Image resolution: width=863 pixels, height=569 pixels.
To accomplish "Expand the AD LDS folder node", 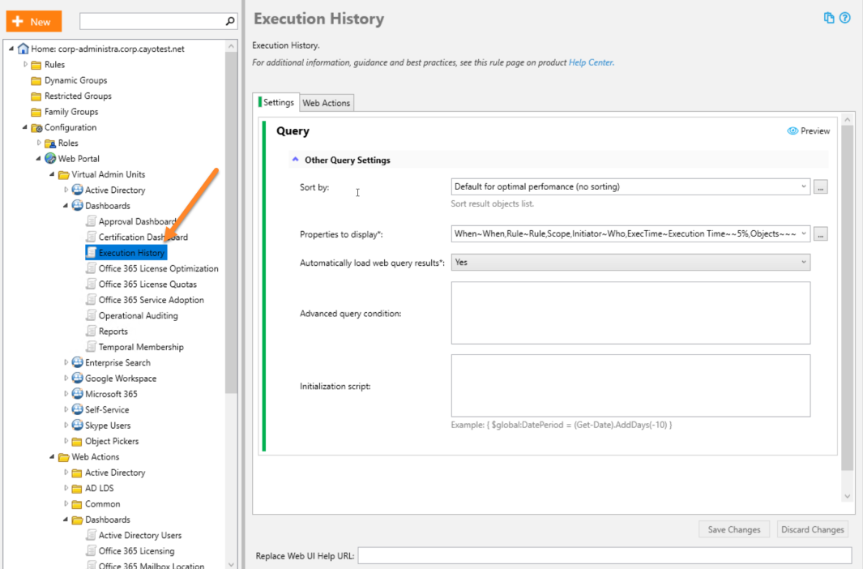I will [66, 488].
